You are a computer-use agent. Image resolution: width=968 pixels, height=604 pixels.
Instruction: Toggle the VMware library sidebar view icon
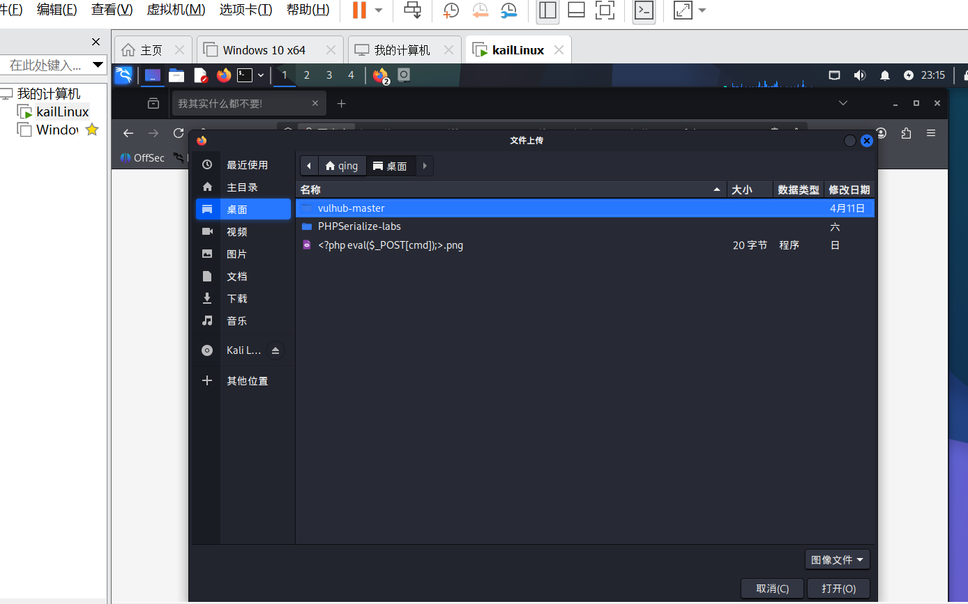[x=547, y=10]
